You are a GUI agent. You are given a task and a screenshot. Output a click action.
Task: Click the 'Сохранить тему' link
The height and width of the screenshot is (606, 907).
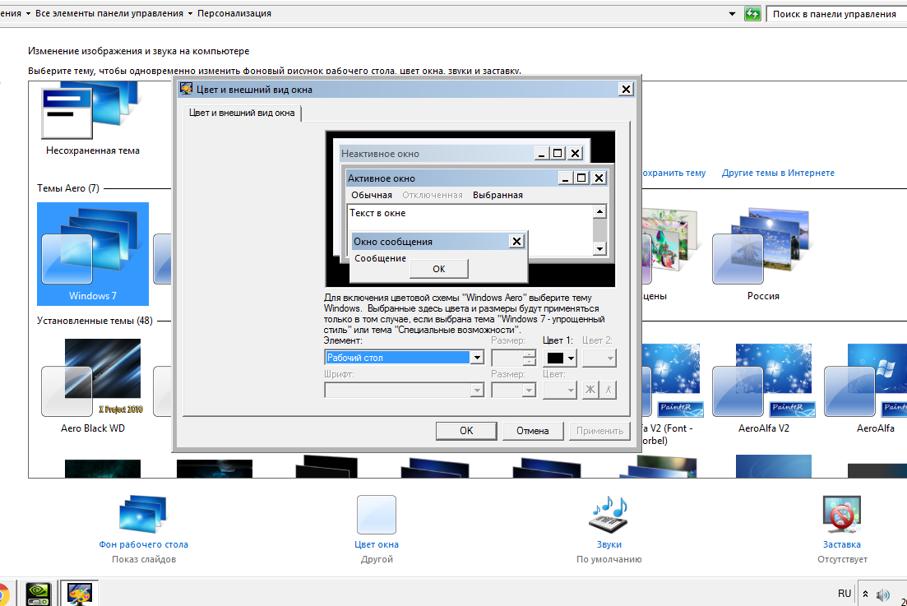click(x=674, y=173)
